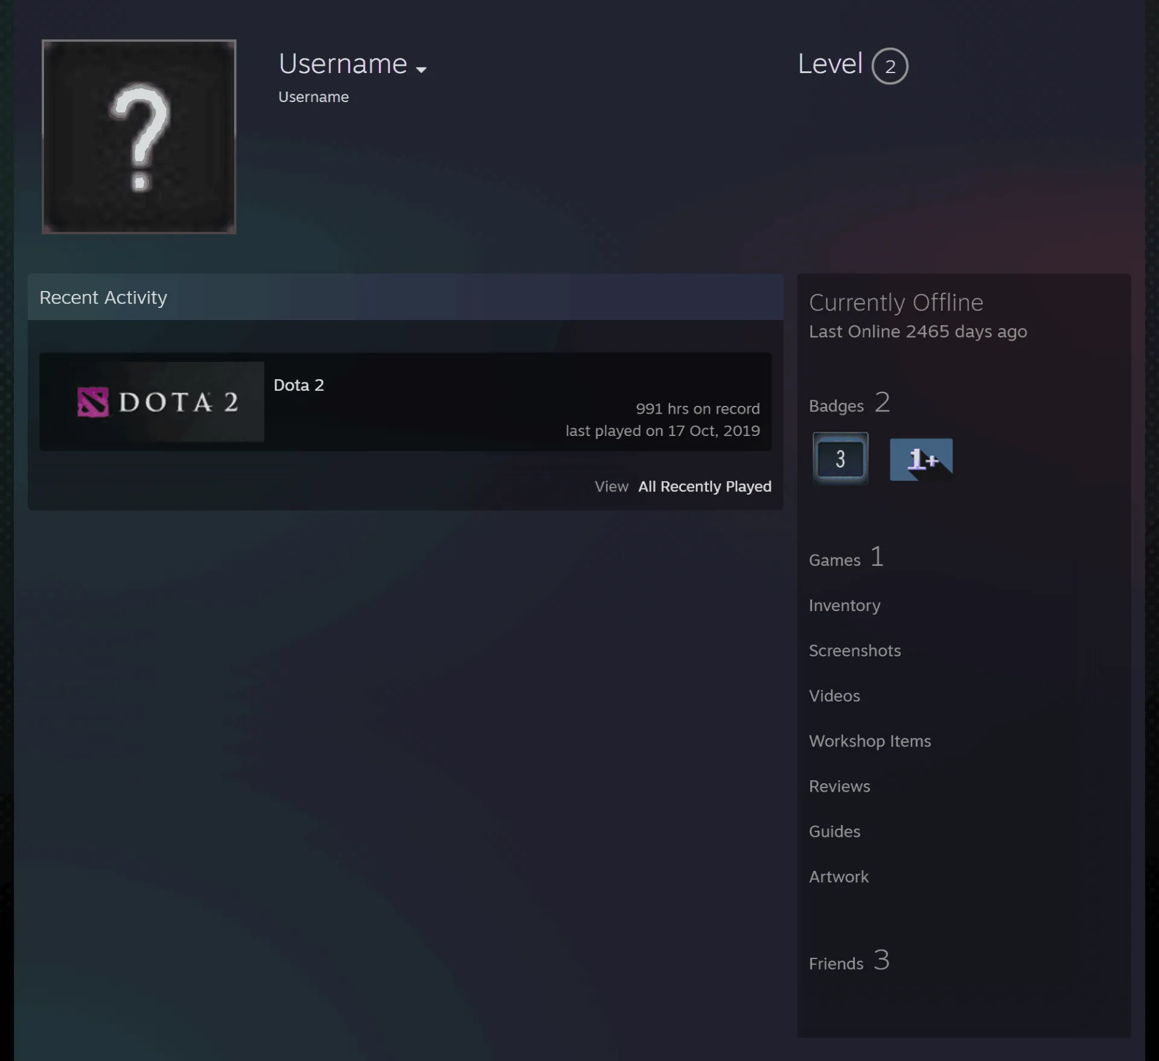Expand the Username dropdown arrow
Image resolution: width=1159 pixels, height=1061 pixels.
coord(421,69)
